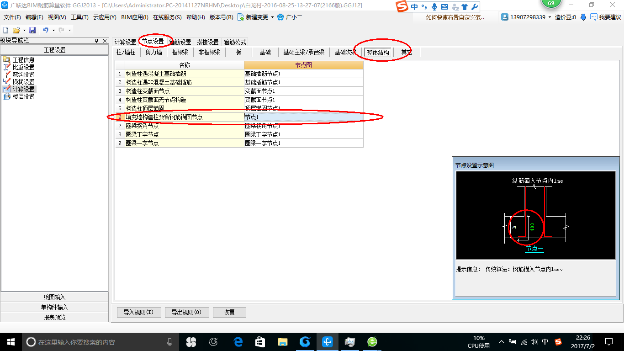Save project with the floppy disk icon

pos(32,30)
